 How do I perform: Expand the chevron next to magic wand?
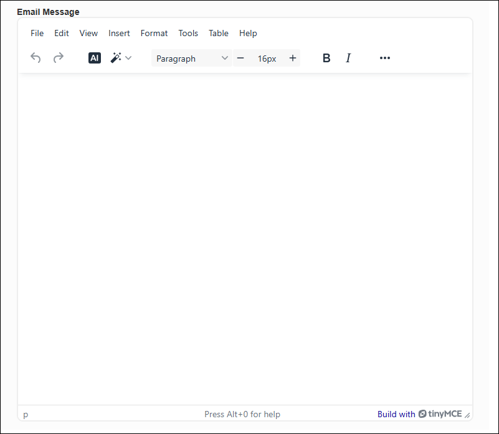tap(128, 58)
